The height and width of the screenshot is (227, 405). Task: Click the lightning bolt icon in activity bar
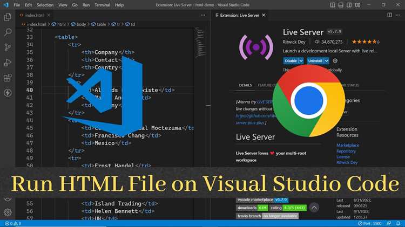[8, 93]
